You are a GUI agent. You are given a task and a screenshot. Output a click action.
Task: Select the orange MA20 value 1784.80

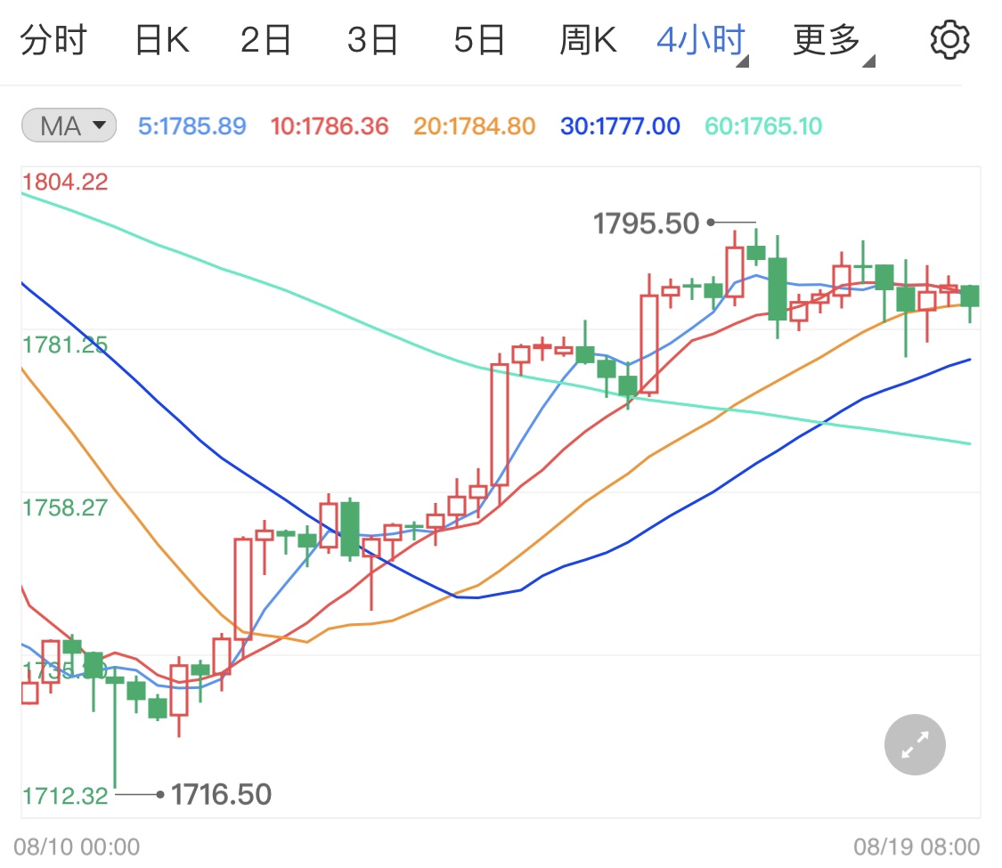(473, 126)
